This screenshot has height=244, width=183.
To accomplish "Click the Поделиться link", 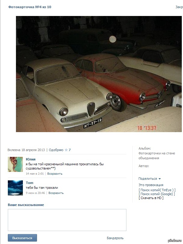I will [x=147, y=179].
